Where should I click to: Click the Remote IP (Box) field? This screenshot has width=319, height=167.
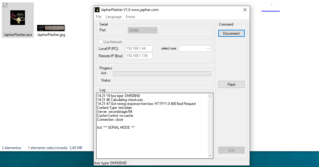coord(139,56)
